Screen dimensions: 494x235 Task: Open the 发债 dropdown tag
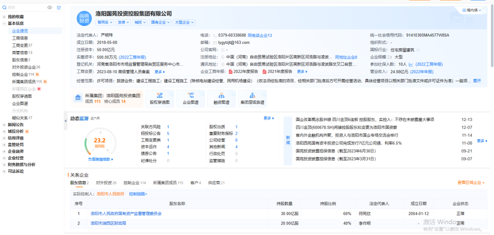point(123,22)
